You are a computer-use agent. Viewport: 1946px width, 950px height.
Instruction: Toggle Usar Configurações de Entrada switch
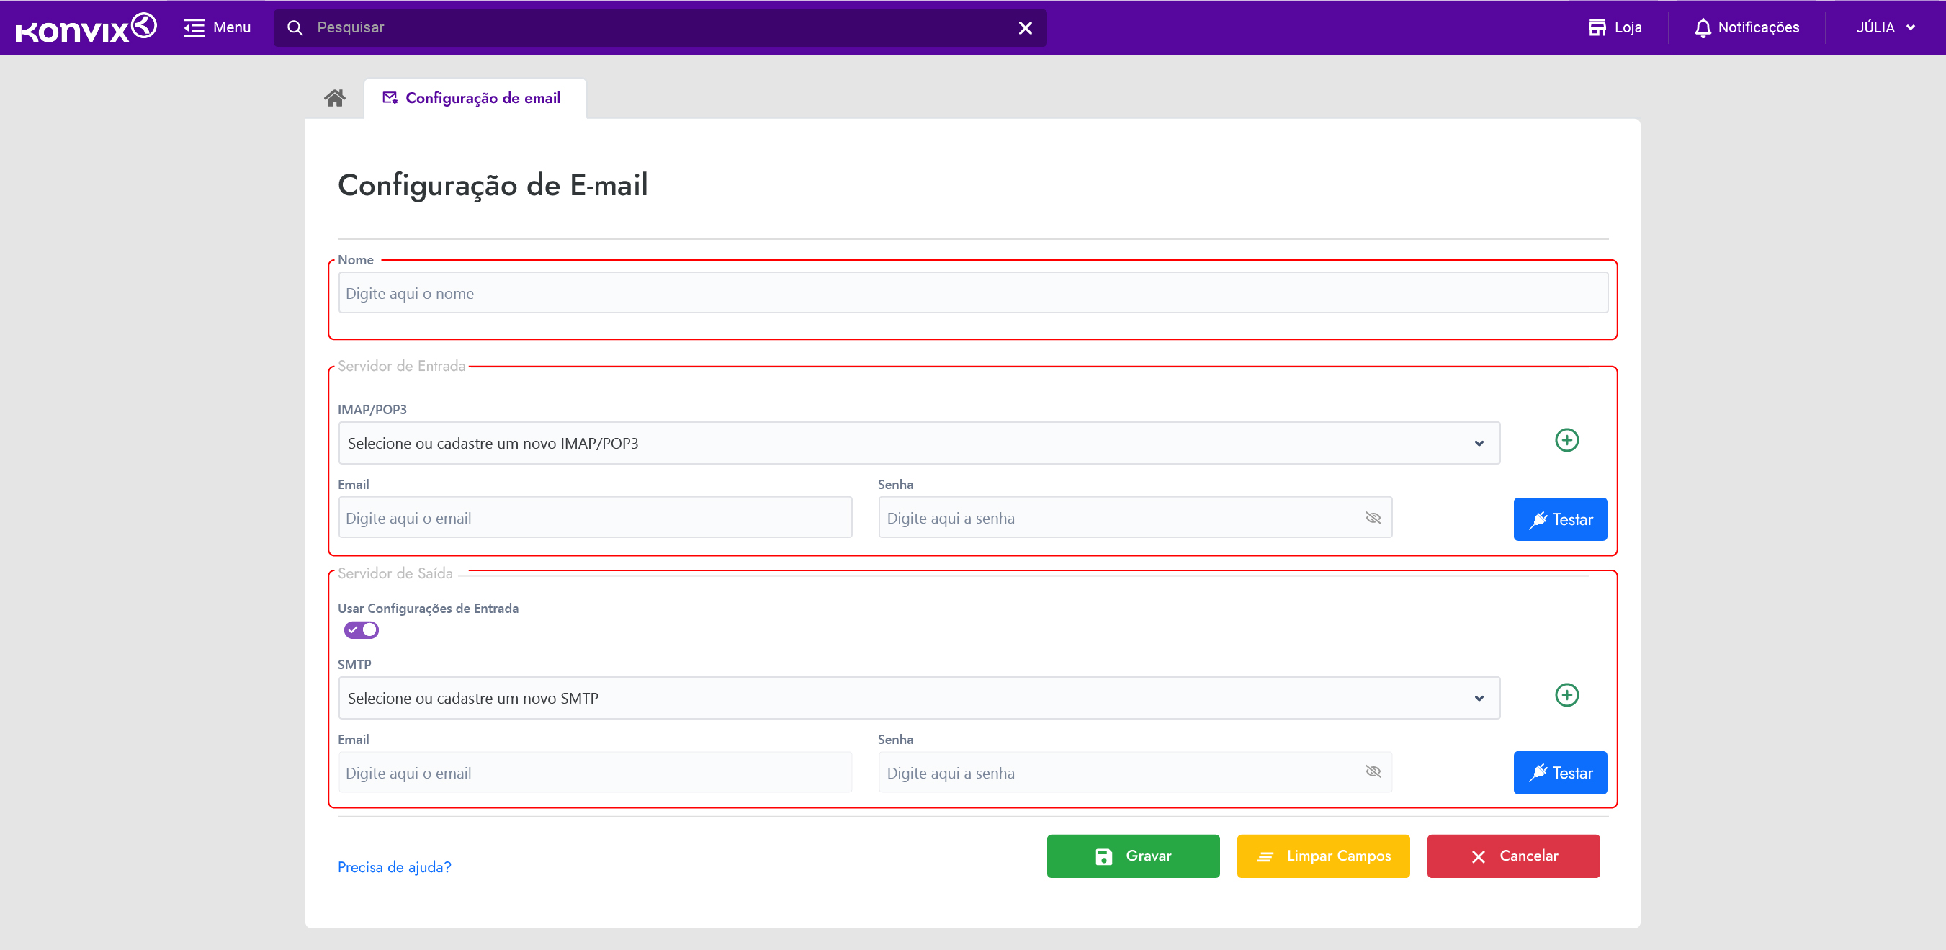click(361, 629)
